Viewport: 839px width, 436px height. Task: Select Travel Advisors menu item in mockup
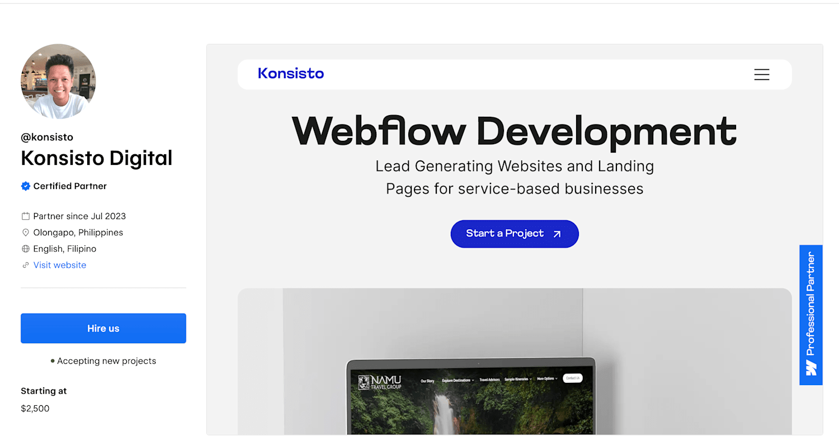(x=489, y=380)
